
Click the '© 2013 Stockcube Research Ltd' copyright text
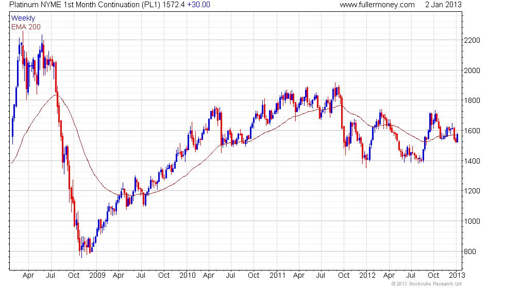pyautogui.click(x=427, y=284)
